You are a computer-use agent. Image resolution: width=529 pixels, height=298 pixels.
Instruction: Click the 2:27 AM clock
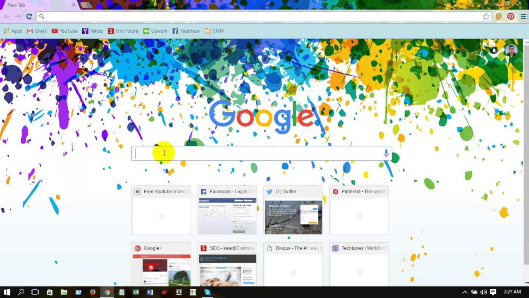[x=512, y=292]
